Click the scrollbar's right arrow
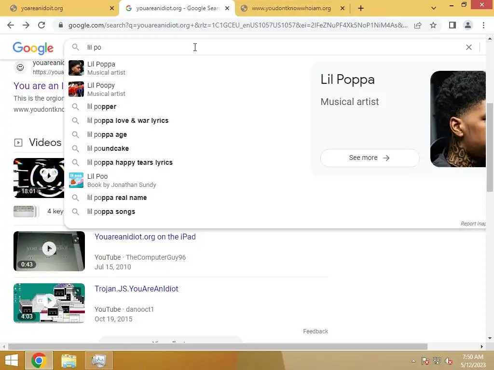The image size is (494, 370). [481, 346]
